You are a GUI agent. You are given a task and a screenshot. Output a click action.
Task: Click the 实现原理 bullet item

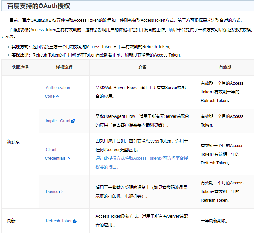point(96,55)
